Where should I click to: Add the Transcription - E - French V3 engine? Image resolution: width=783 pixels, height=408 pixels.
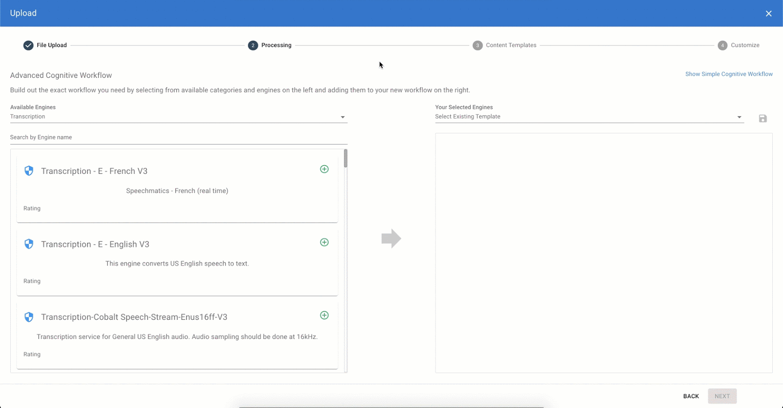[x=324, y=169]
